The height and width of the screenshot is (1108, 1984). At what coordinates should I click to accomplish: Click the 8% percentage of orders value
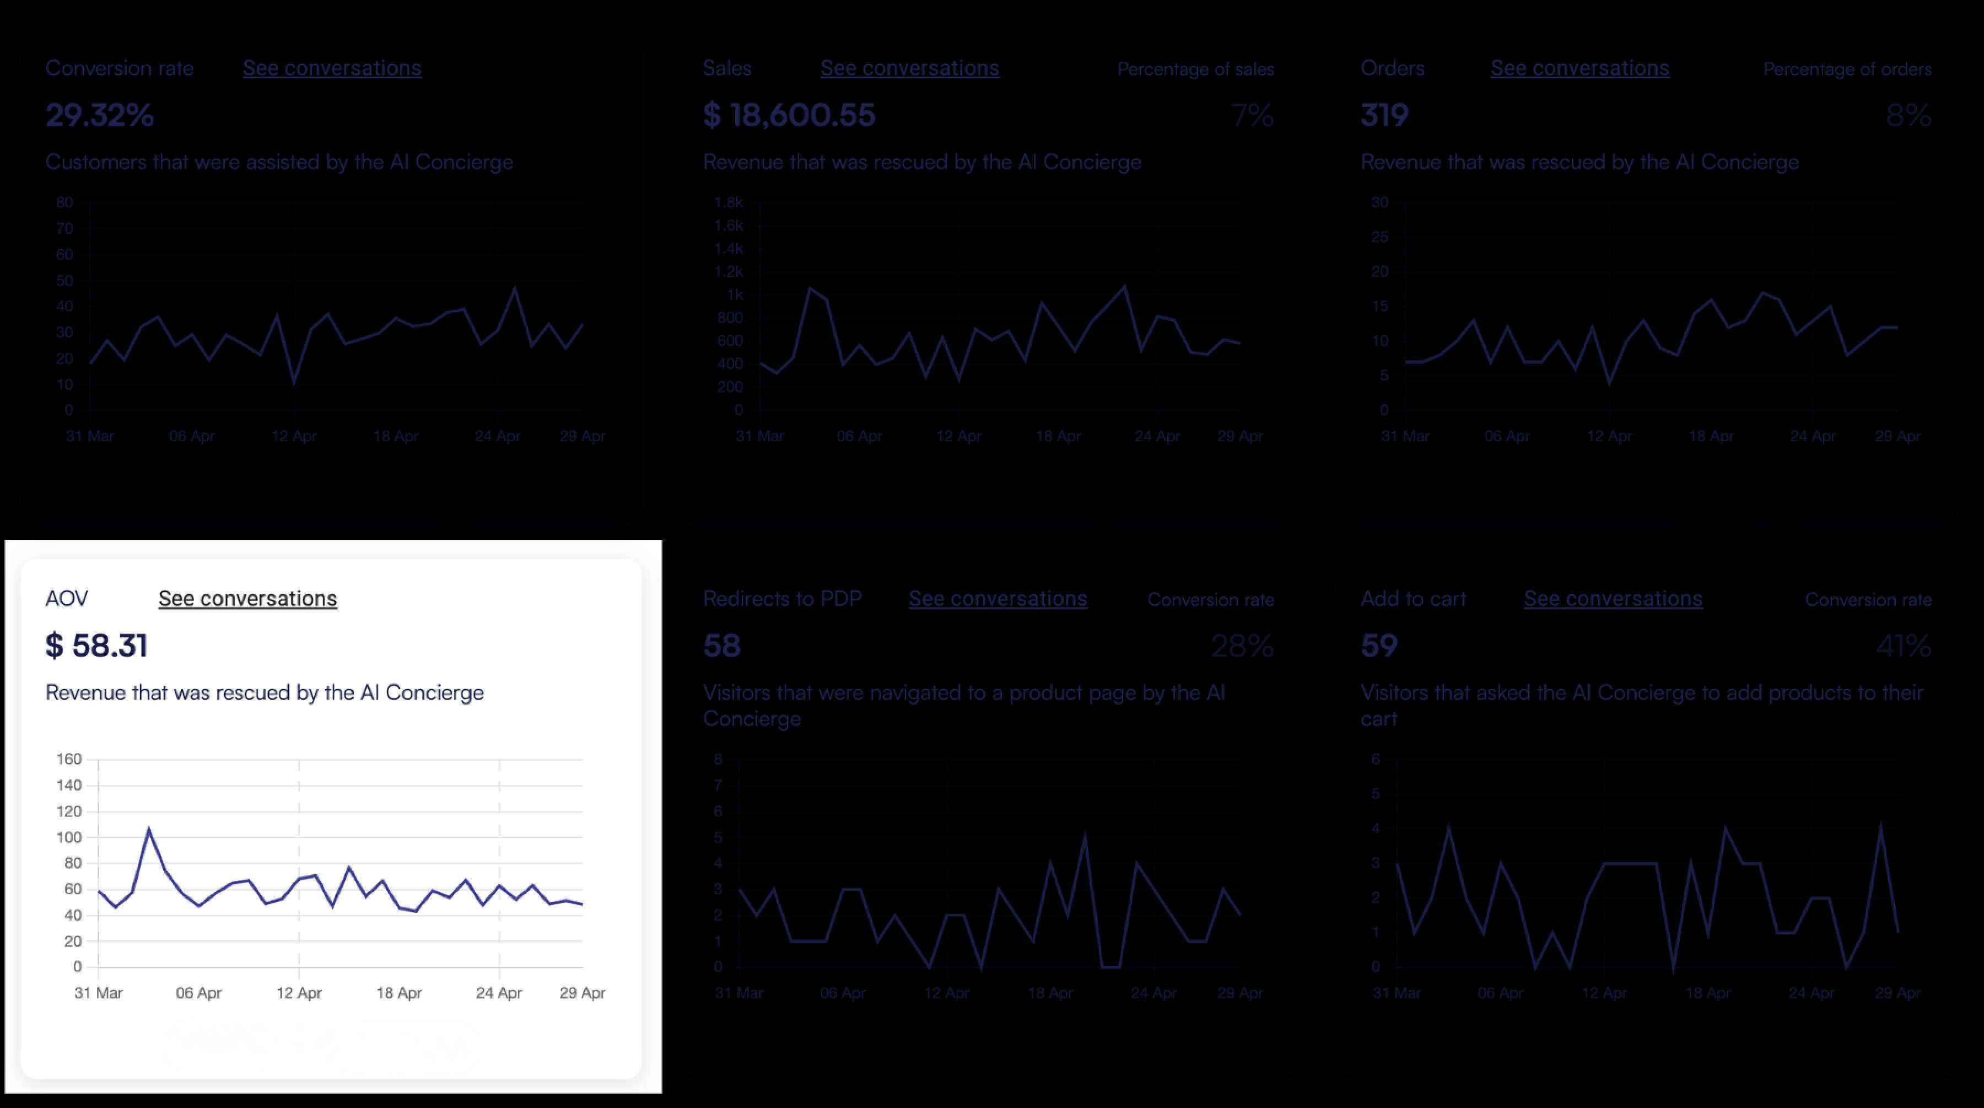(1908, 116)
